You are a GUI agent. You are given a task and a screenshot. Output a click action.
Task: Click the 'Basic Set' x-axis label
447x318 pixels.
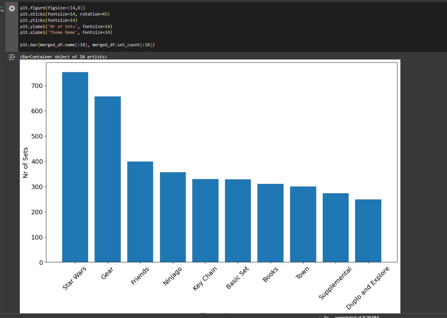click(237, 278)
